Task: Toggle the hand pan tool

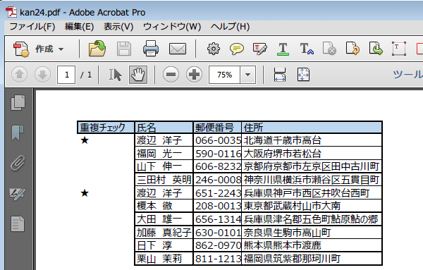Action: tap(138, 75)
